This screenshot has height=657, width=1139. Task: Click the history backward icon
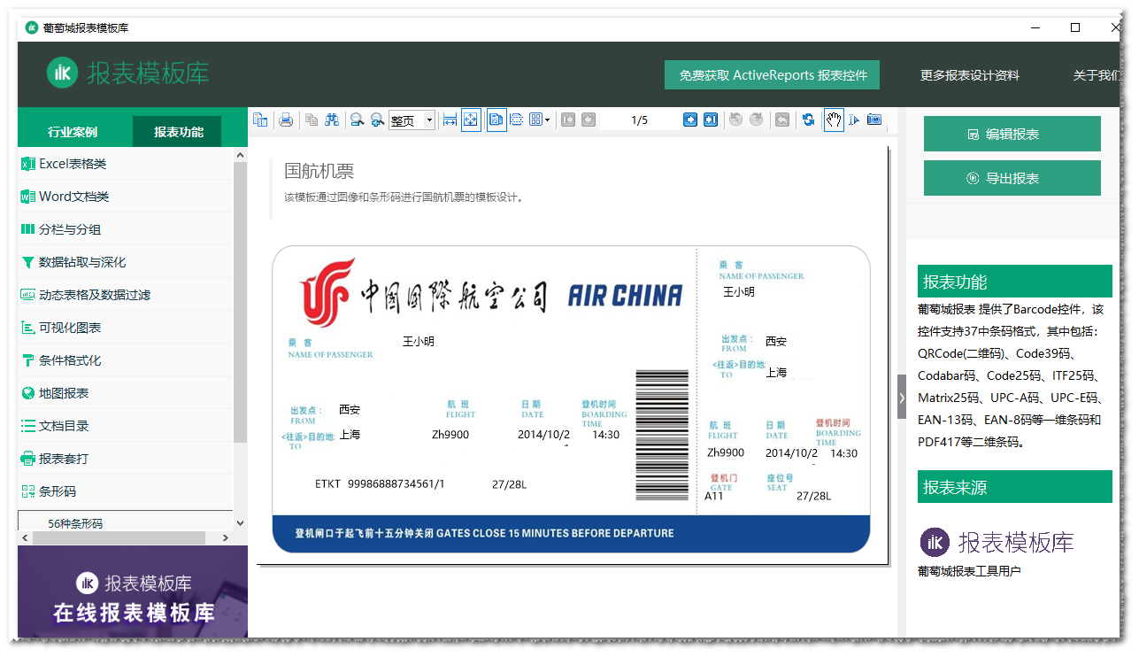[x=735, y=120]
